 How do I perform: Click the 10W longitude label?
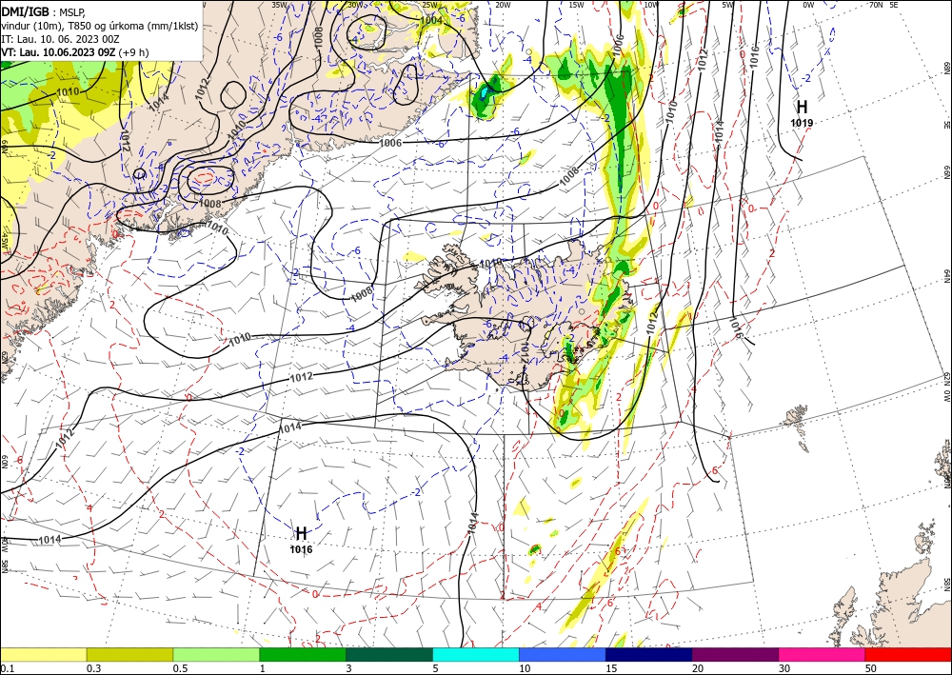[x=651, y=4]
